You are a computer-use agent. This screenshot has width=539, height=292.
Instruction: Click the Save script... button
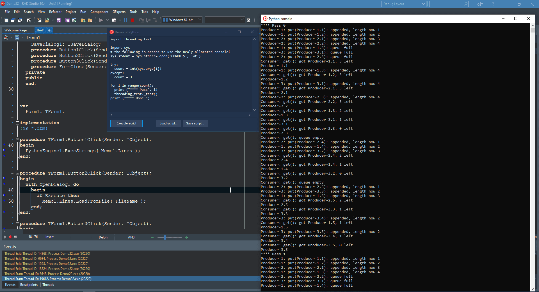[x=195, y=123]
